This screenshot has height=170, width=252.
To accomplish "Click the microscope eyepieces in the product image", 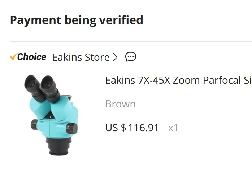I will point(42,88).
